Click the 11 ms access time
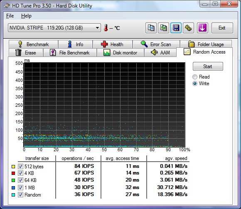This screenshot has height=209, width=241. point(132,166)
